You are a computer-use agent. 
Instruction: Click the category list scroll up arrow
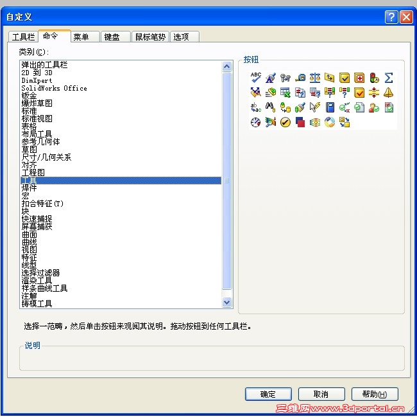(x=226, y=66)
